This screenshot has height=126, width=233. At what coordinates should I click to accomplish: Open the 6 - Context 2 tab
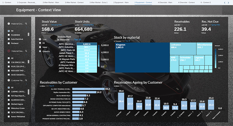point(206,3)
